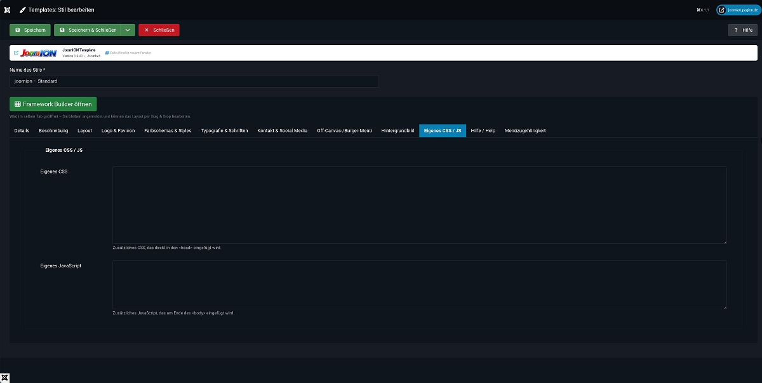
Task: Click the paintbrush icon beside the page title
Action: tap(22, 10)
